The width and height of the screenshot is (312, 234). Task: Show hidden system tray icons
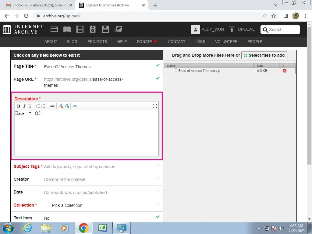259,228
